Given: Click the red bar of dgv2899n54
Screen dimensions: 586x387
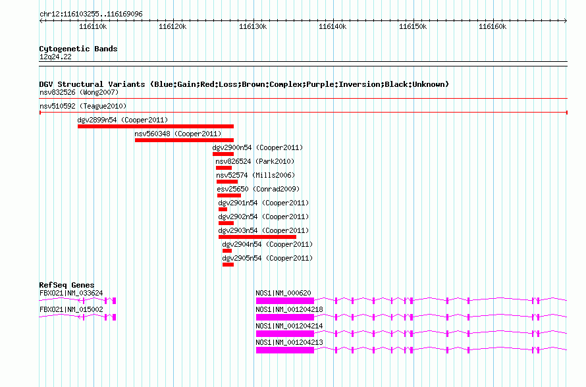Looking at the screenshot, I should point(156,126).
